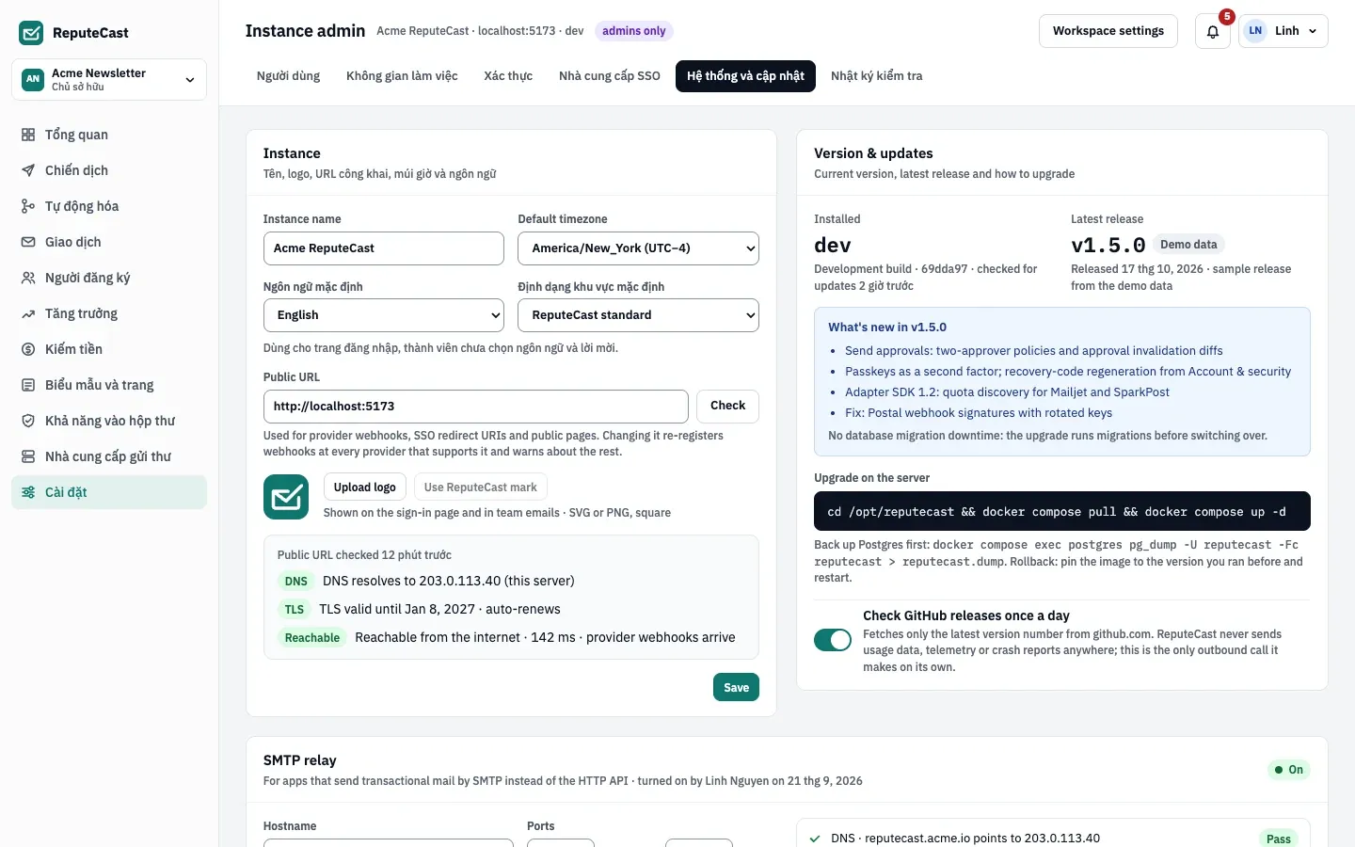This screenshot has height=847, width=1355.
Task: Click the ReputeCast logo in the sidebar header
Action: click(x=31, y=33)
